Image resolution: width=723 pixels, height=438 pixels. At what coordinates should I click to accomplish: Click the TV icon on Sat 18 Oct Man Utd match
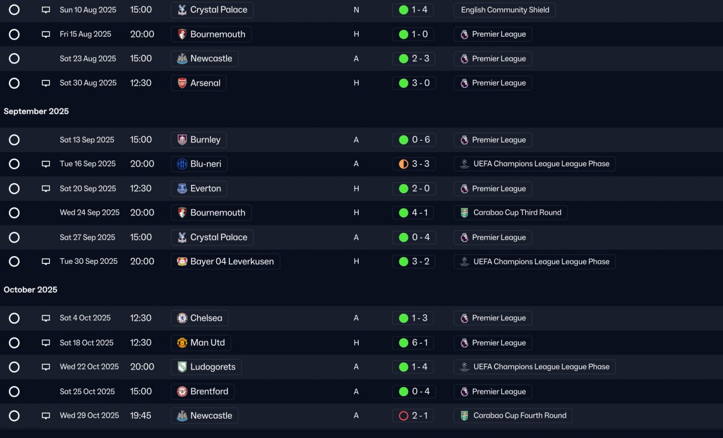[x=46, y=342]
